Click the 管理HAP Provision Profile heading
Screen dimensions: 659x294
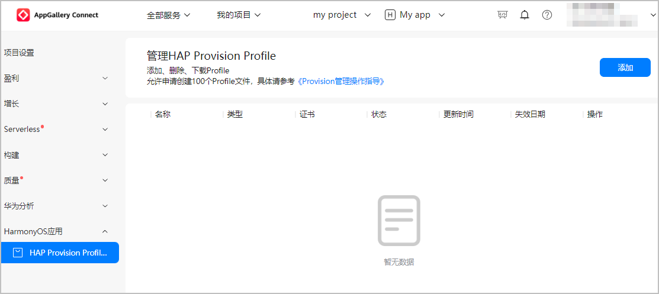[x=211, y=56]
